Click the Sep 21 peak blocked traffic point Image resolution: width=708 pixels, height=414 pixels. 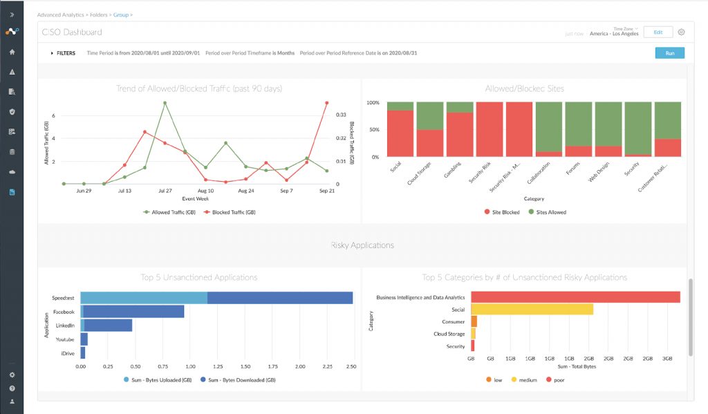pyautogui.click(x=327, y=103)
